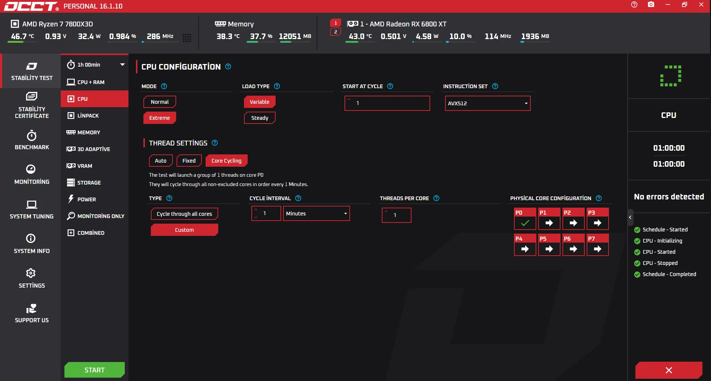Select Custom cycling type
Screen dimensions: 711x381
click(x=184, y=230)
